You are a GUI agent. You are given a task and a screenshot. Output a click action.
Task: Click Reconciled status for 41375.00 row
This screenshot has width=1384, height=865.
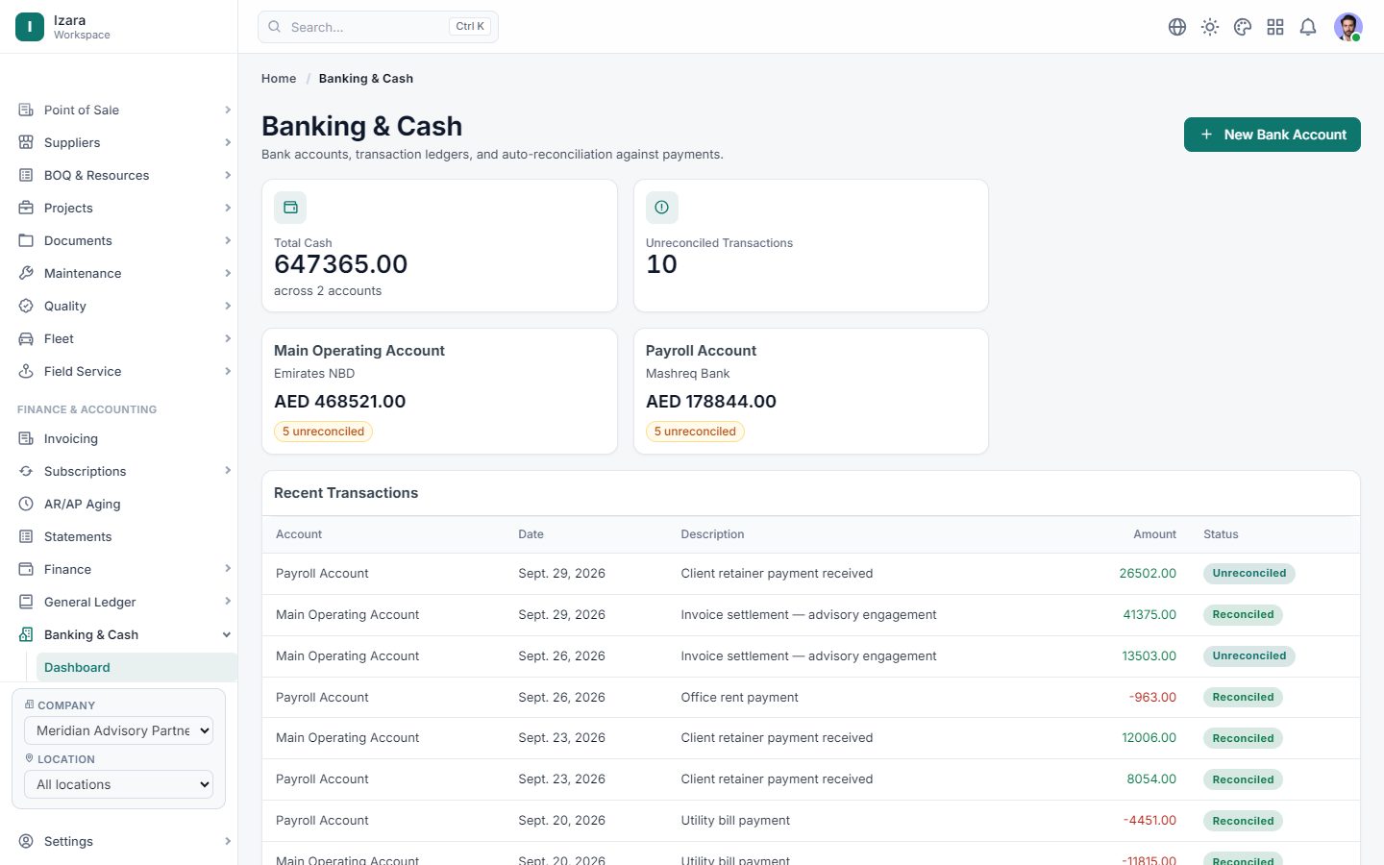click(x=1243, y=615)
